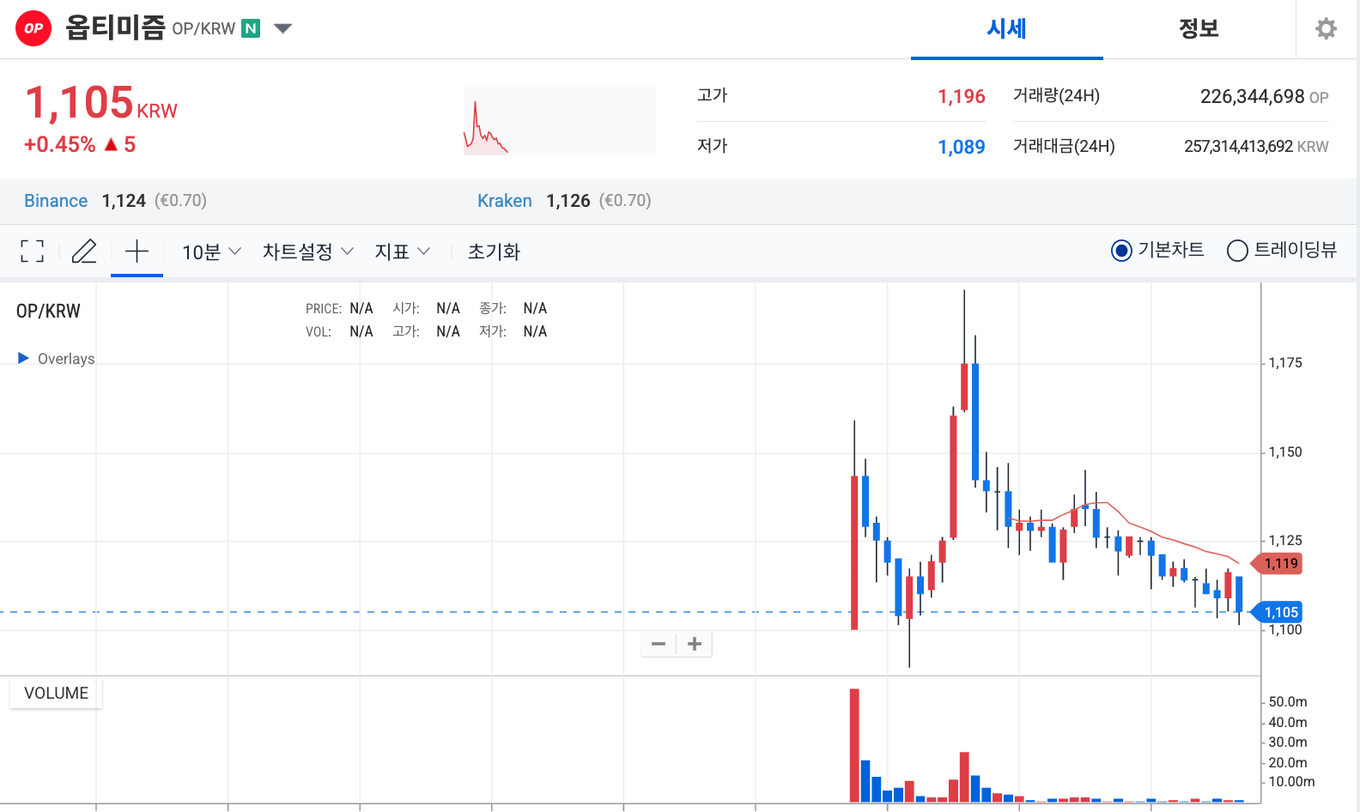Open the 차트설정 chart settings dropdown
Screen dimensions: 1360x812
tap(308, 251)
